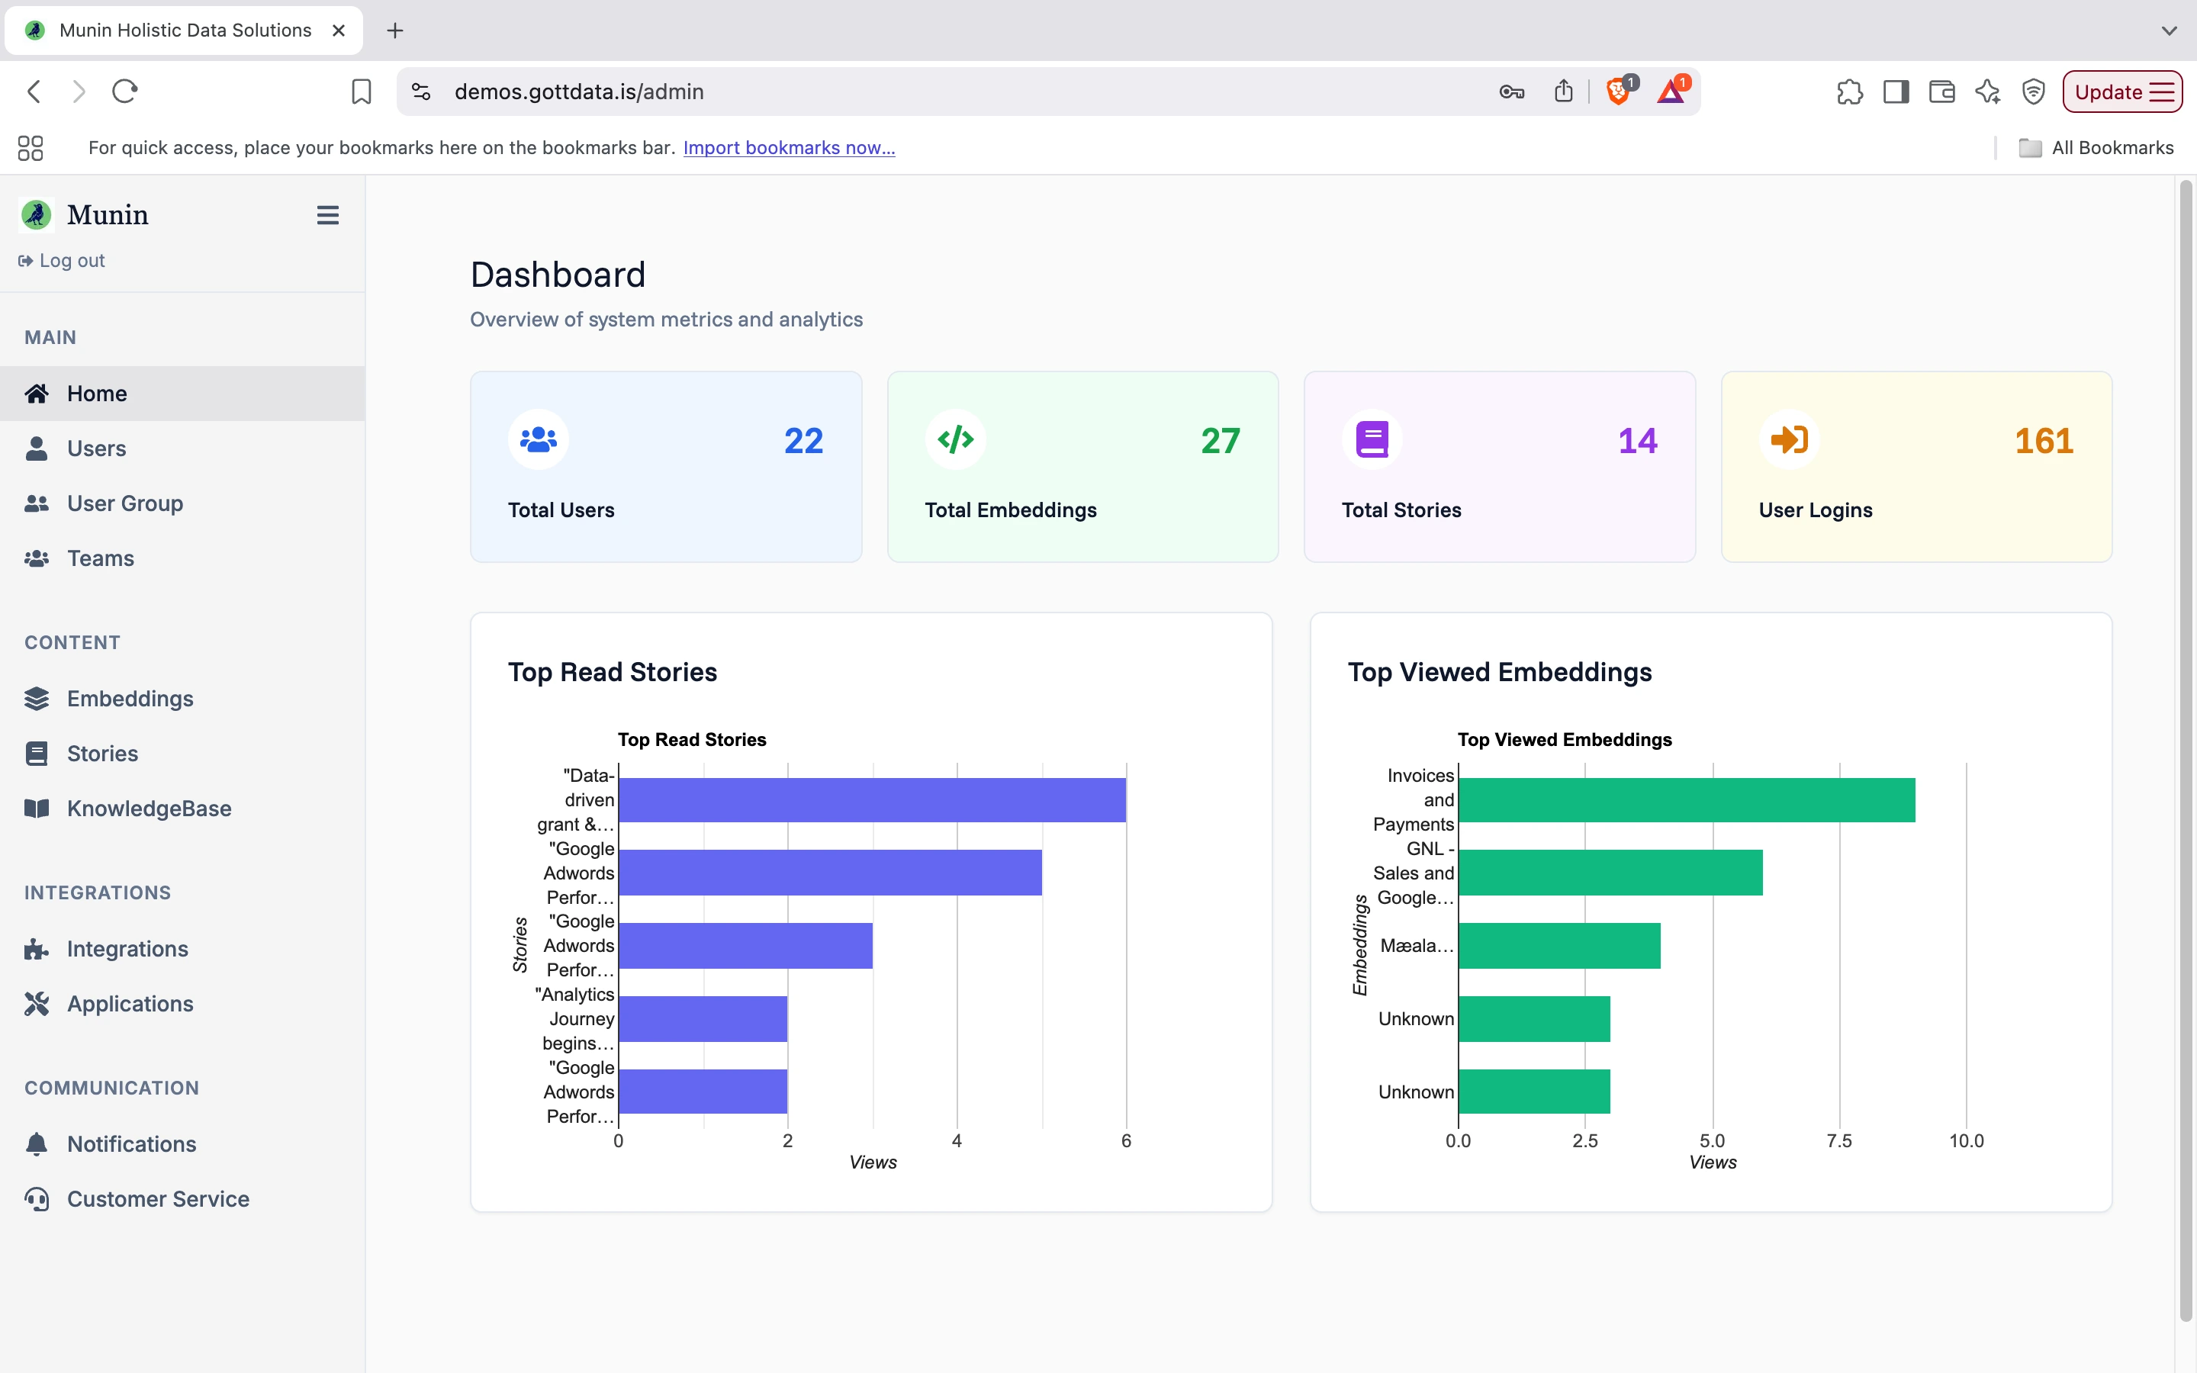The image size is (2197, 1373).
Task: Open Embeddings using its layers icon
Action: pyautogui.click(x=37, y=698)
